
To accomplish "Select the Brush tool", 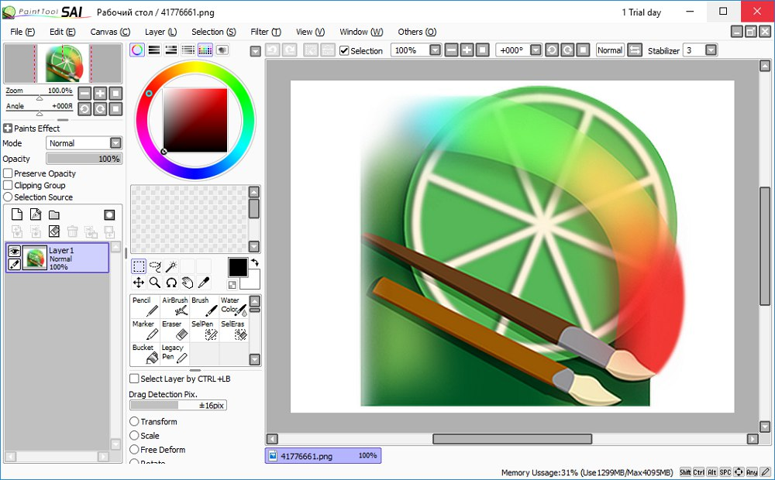I will [x=204, y=306].
